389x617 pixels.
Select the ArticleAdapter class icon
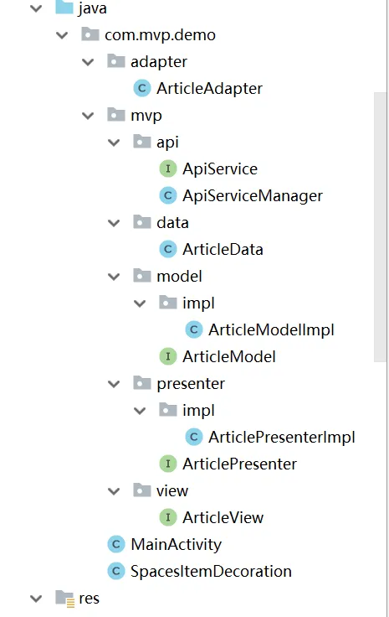tap(142, 88)
